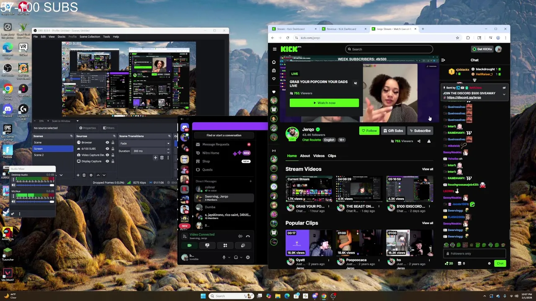Open Filters button in OBS source toolbar
This screenshot has width=536, height=301.
[x=108, y=128]
